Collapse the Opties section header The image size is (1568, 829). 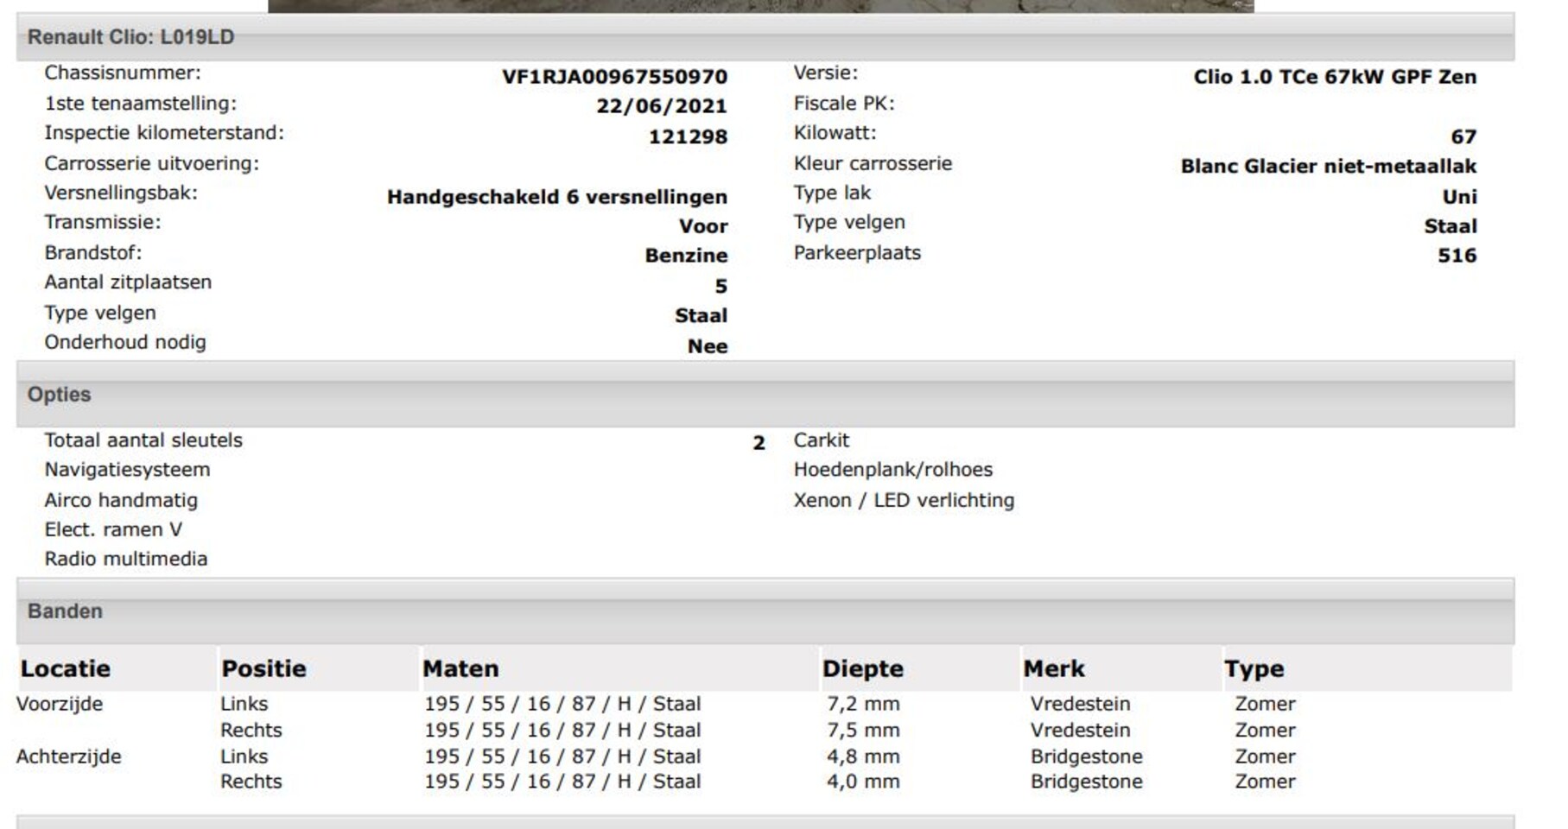pos(59,395)
